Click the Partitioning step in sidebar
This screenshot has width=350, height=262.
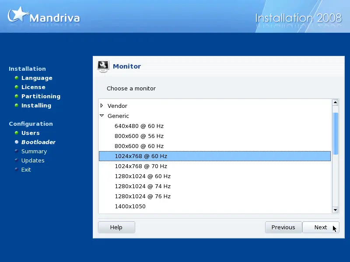coord(41,96)
